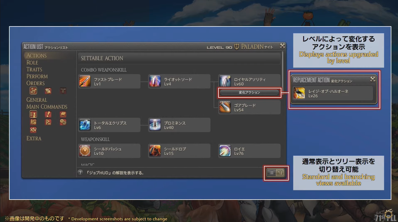Viewport: 398px width, 222px height.
Task: Pick the Holy Spirit Lv76 swirl icon
Action: (225, 151)
